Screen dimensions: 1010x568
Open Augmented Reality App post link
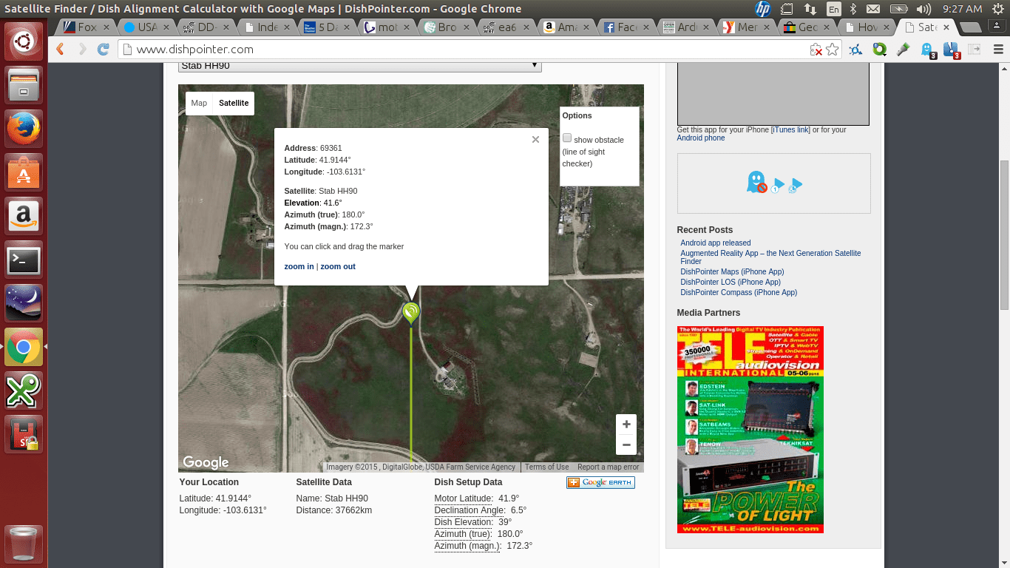tap(770, 257)
